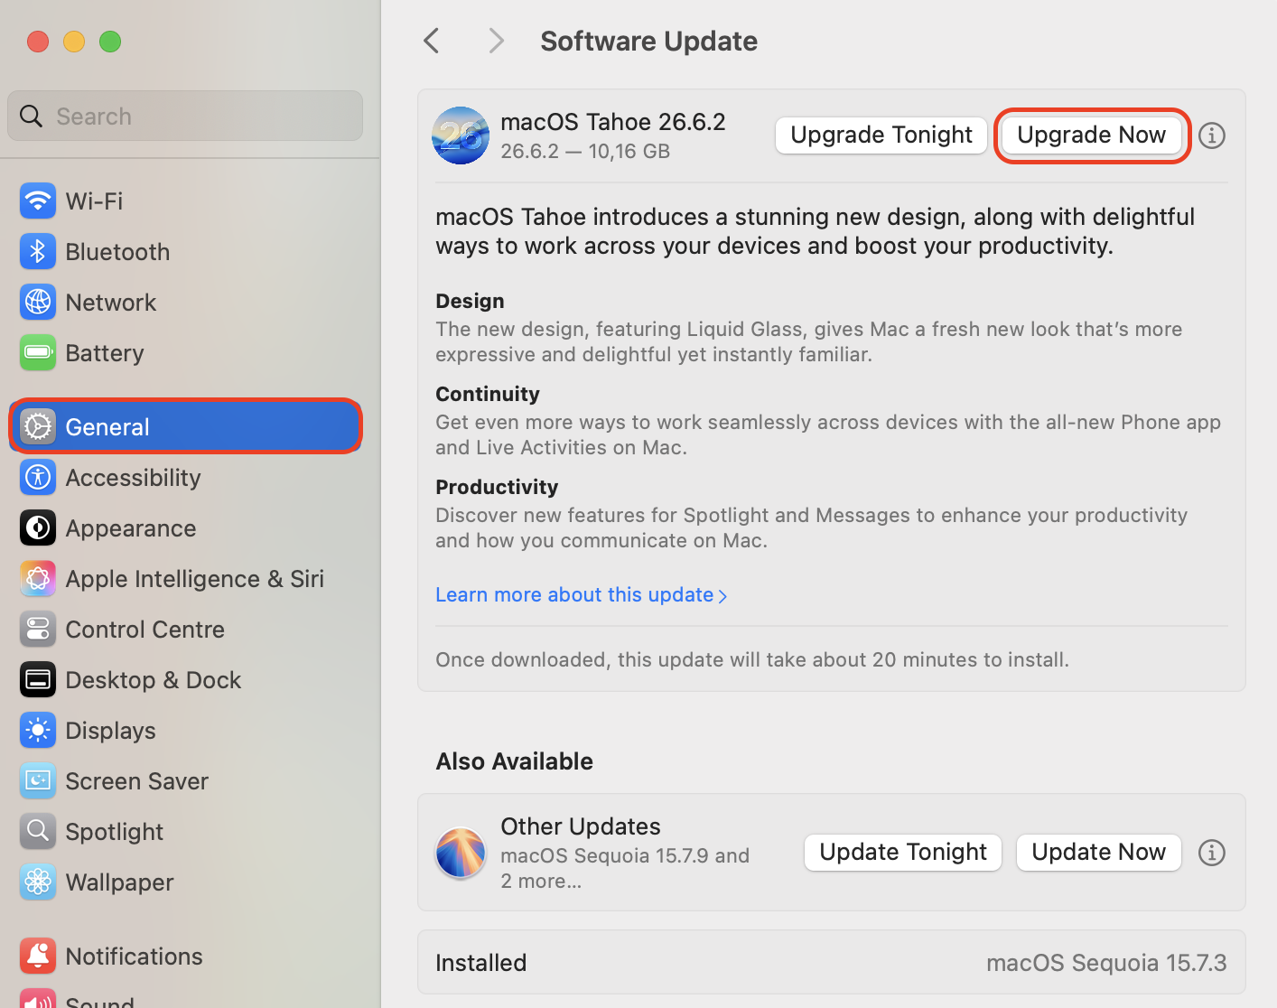Click Upgrade Now button

pyautogui.click(x=1092, y=135)
